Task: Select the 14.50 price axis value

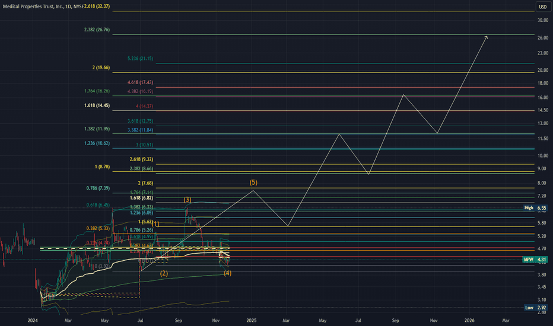Action: point(543,110)
